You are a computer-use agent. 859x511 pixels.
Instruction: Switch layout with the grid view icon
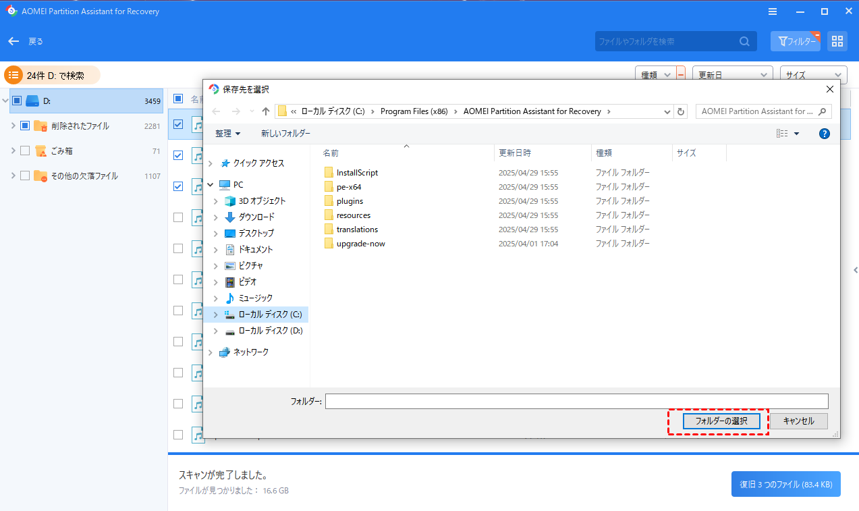(x=837, y=41)
